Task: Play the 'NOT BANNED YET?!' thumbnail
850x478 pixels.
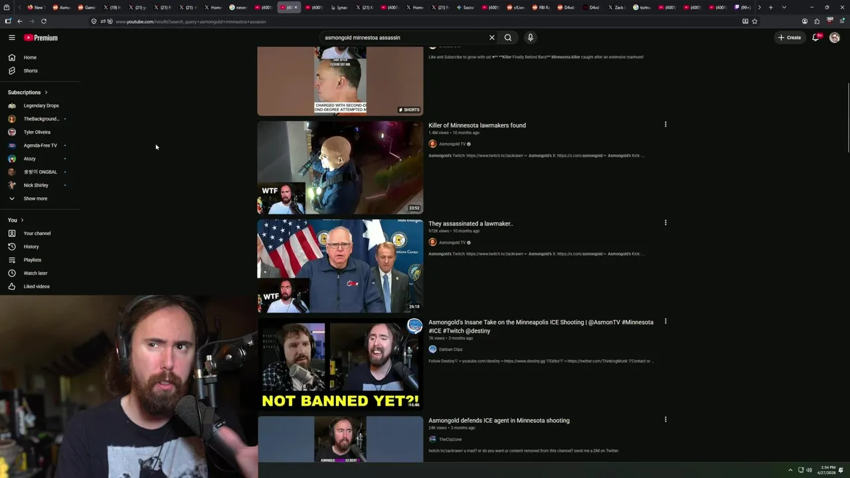Action: 340,364
